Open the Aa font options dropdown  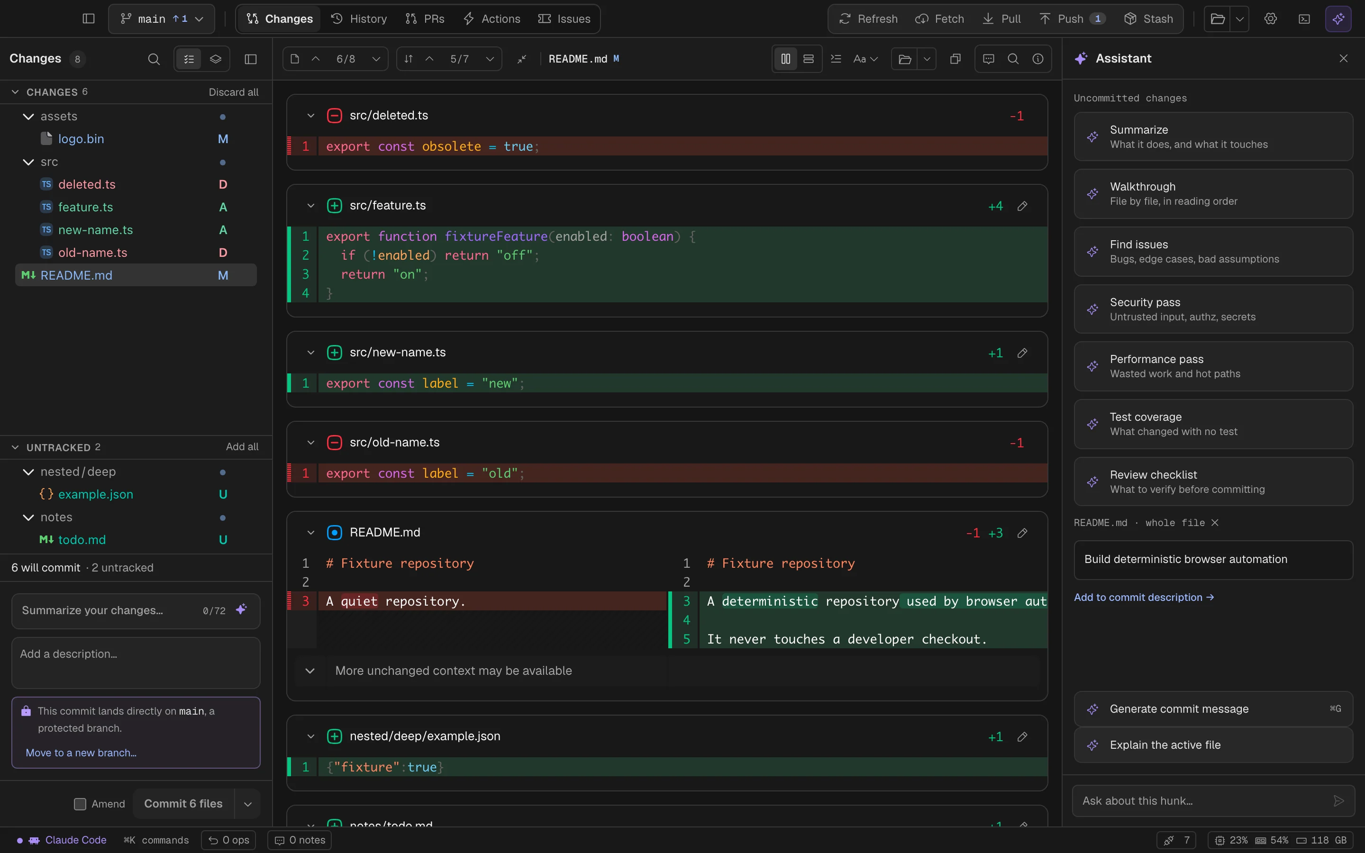(x=865, y=59)
